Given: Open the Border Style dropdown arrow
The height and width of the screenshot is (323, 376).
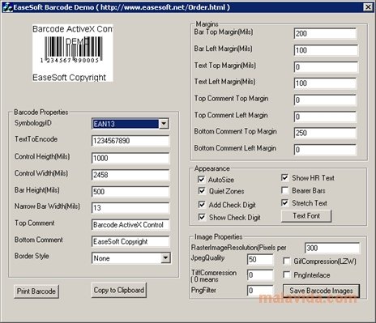Looking at the screenshot, I should pos(165,258).
